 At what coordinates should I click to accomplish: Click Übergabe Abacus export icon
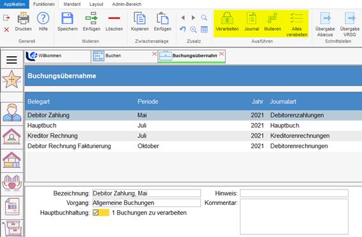pos(326,19)
